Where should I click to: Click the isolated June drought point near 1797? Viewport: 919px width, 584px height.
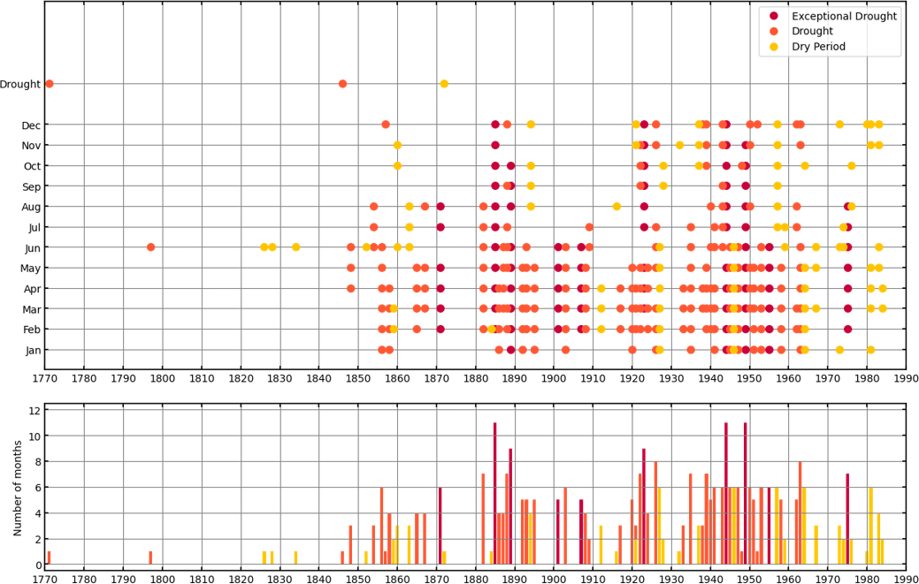[x=151, y=247]
